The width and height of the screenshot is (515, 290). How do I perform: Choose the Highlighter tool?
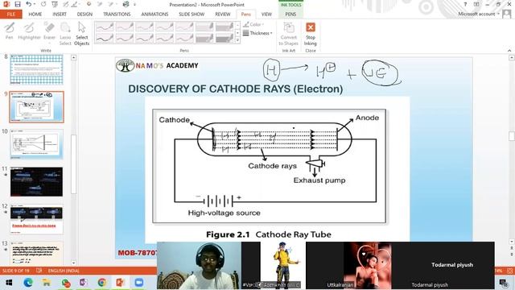click(29, 31)
